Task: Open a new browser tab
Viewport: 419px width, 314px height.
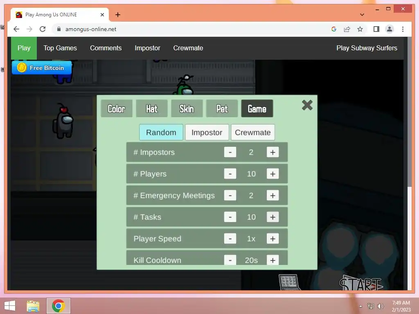Action: 118,15
